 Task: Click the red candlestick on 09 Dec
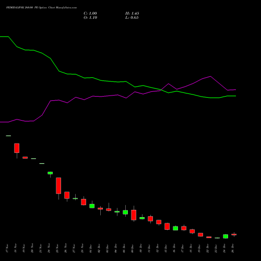coord(134,215)
